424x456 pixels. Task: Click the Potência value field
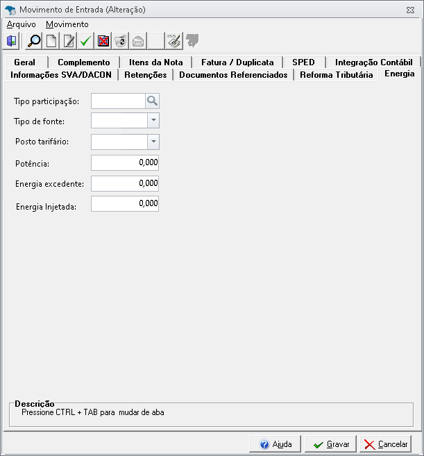coord(125,162)
